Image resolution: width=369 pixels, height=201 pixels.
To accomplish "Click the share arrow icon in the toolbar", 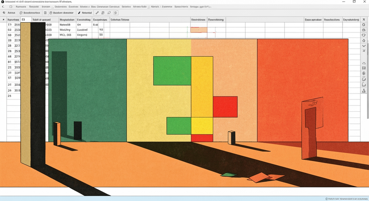I will [109, 13].
